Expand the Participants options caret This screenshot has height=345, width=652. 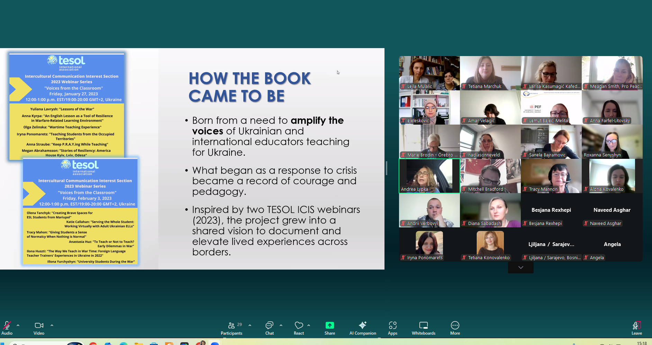[x=250, y=325]
